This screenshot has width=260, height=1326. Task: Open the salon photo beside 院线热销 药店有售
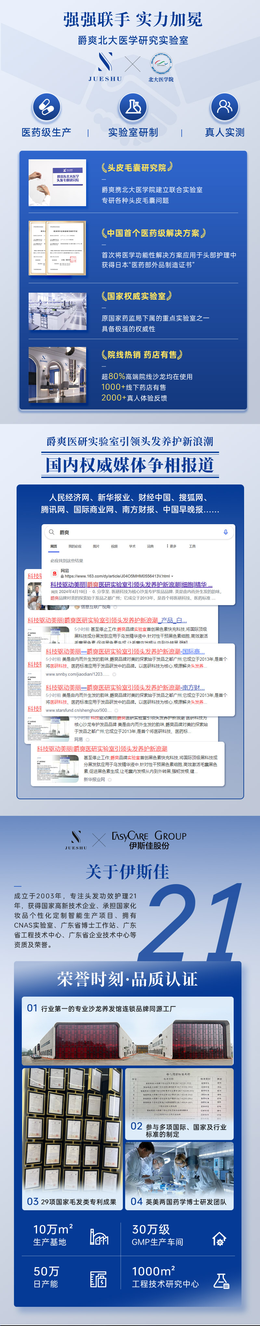point(57,375)
